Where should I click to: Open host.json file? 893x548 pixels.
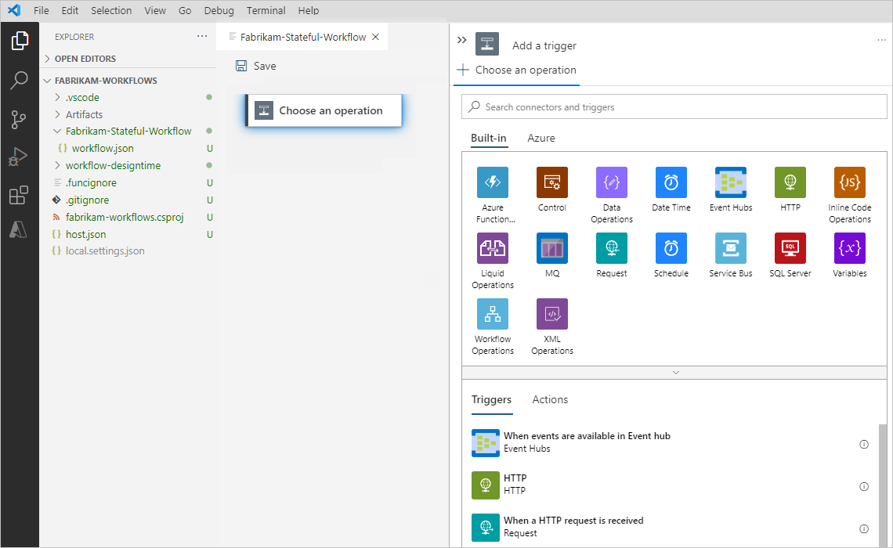pos(85,234)
